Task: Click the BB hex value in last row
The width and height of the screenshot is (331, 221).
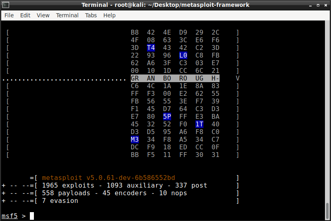Action: coord(135,155)
